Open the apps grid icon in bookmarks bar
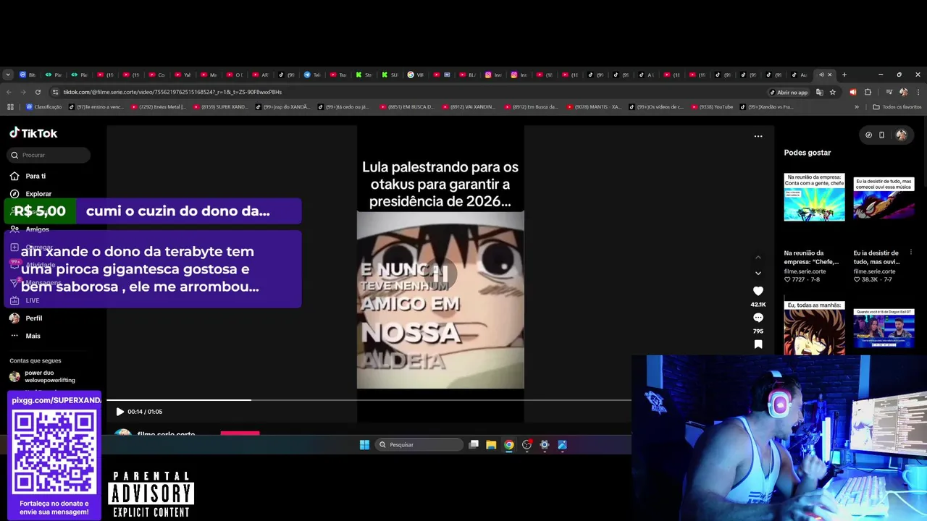The image size is (927, 521). coord(10,107)
